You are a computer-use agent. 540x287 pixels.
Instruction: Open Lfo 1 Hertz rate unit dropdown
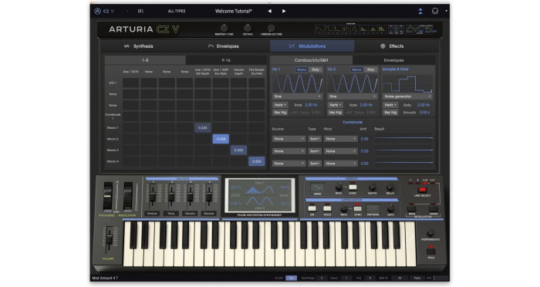click(x=280, y=105)
